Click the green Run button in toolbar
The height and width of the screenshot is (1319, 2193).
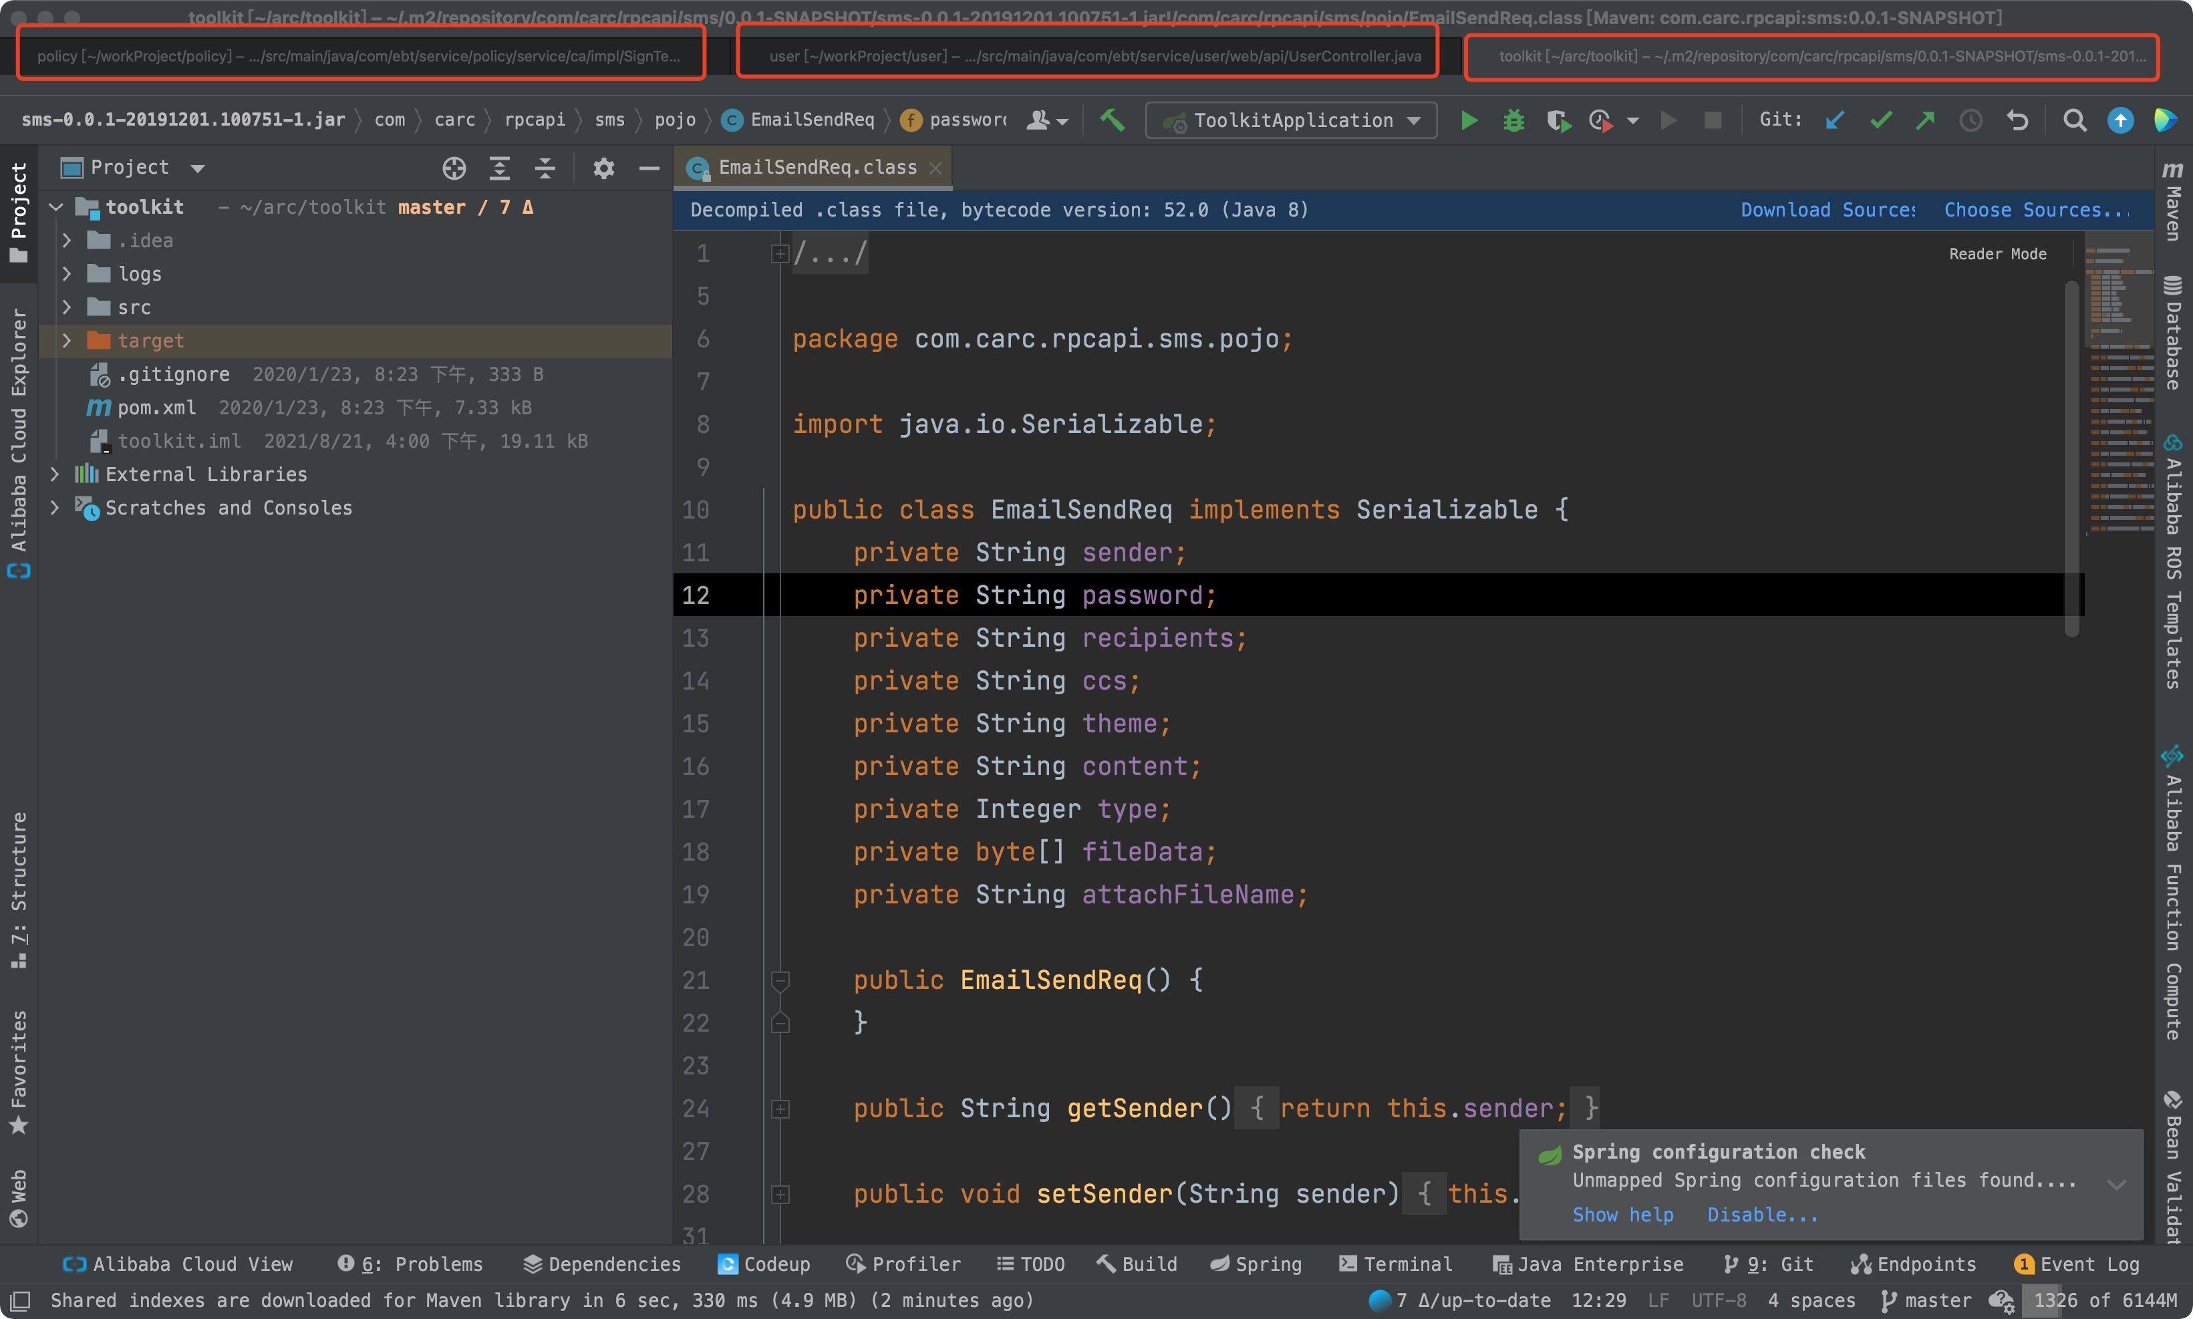(x=1469, y=120)
